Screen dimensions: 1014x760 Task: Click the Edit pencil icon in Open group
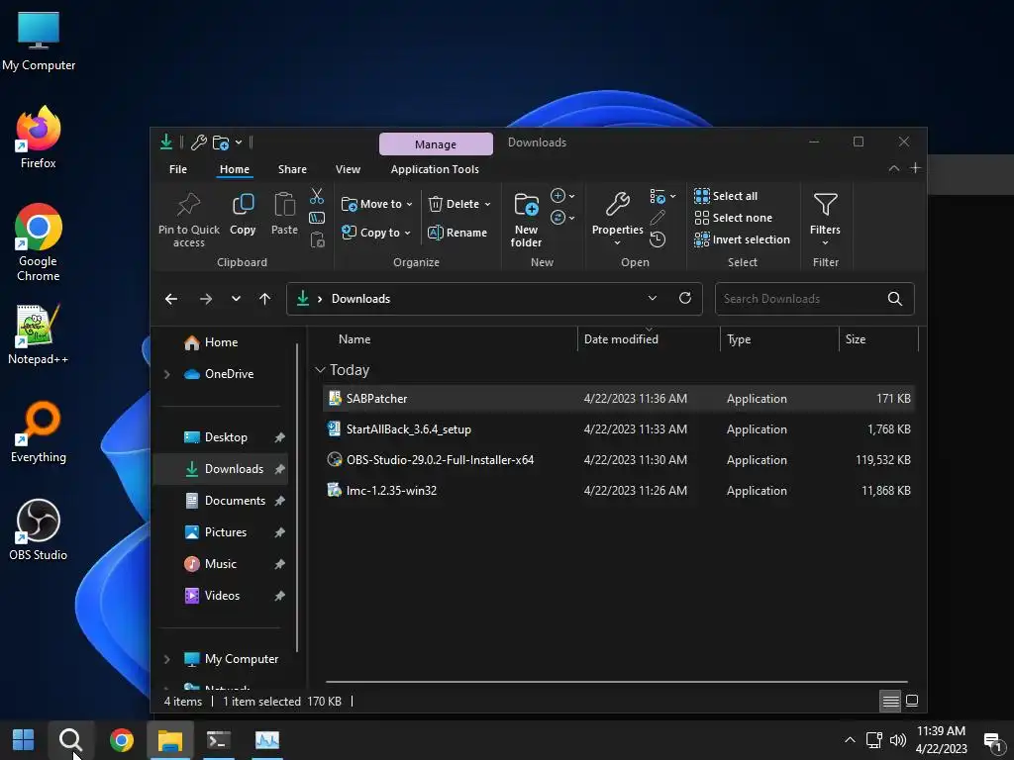[x=658, y=218]
